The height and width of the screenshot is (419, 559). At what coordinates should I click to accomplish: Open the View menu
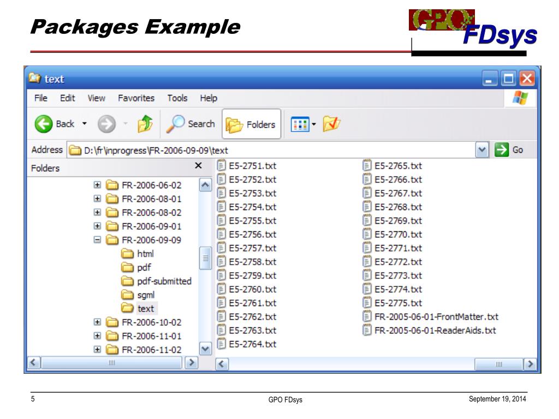[96, 98]
